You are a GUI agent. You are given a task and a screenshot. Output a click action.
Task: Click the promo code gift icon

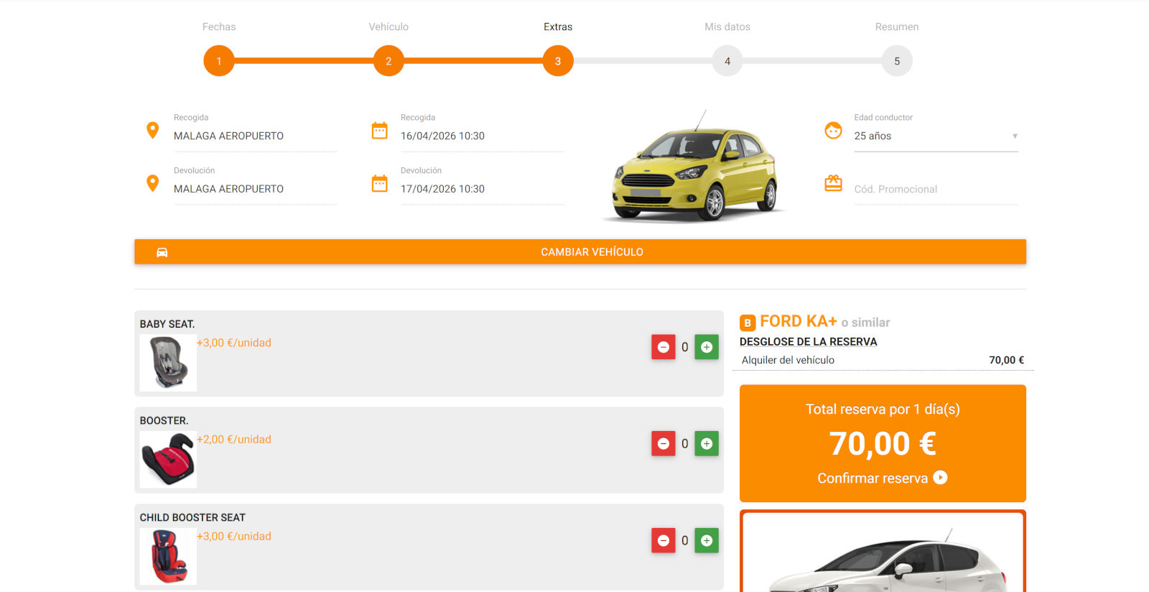coord(833,184)
